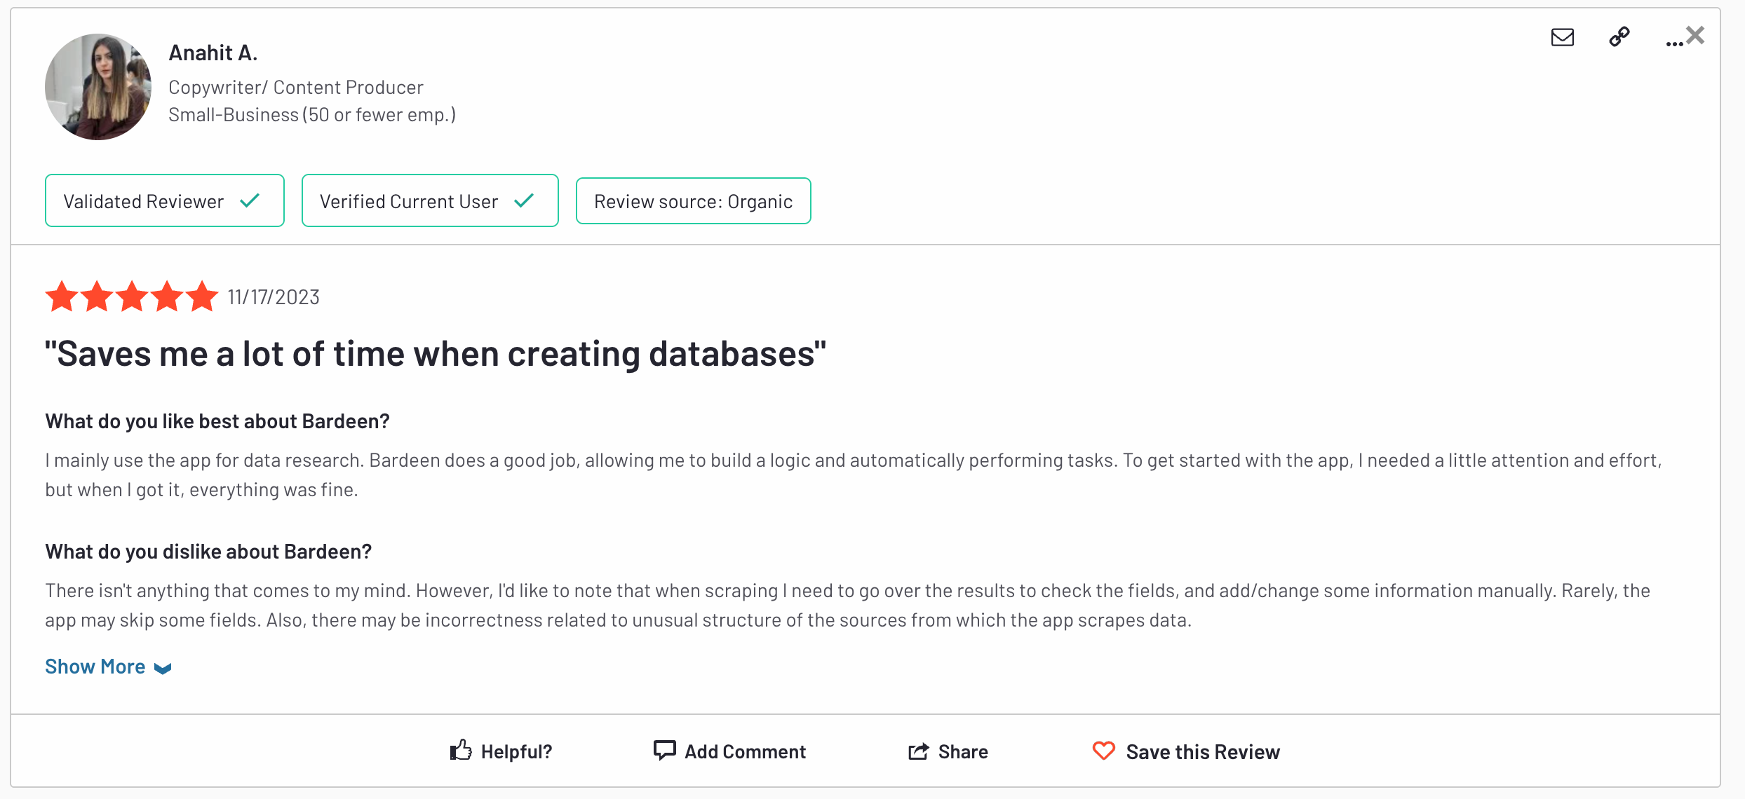Click the five-star rating
This screenshot has width=1745, height=799.
[x=132, y=296]
